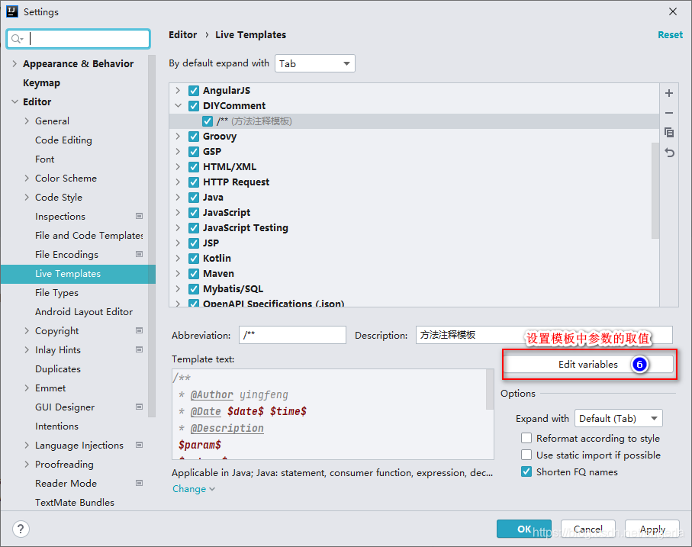Screen dimensions: 692x547
Task: Click the Abbreviation input field
Action: [x=292, y=335]
